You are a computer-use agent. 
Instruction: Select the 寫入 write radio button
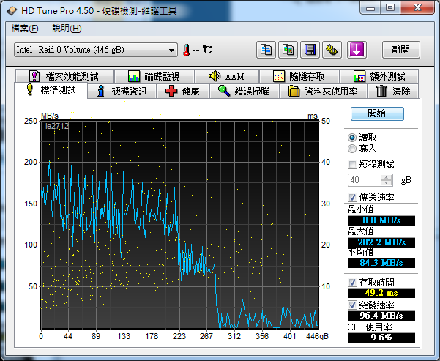point(353,149)
